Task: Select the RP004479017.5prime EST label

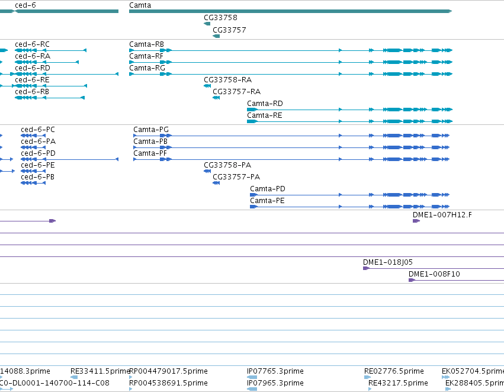Action: tap(168, 371)
